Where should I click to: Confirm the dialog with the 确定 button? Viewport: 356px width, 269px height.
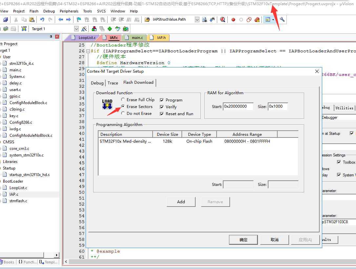click(243, 240)
